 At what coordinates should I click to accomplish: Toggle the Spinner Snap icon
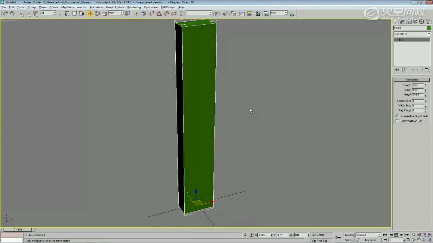(174, 13)
